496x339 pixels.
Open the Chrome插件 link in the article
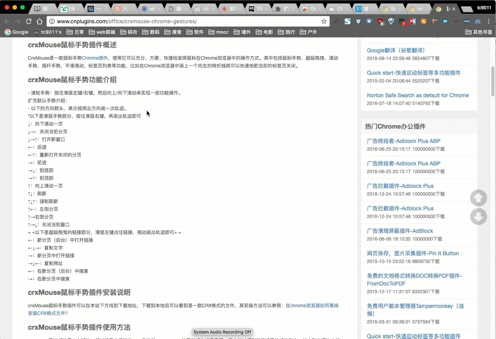pos(95,58)
